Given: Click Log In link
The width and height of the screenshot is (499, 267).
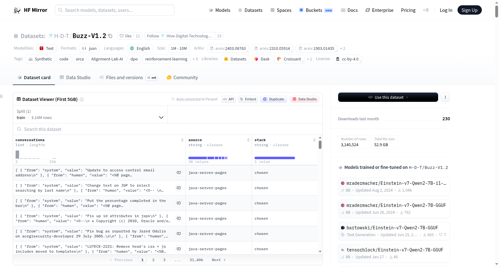Looking at the screenshot, I should pyautogui.click(x=446, y=10).
